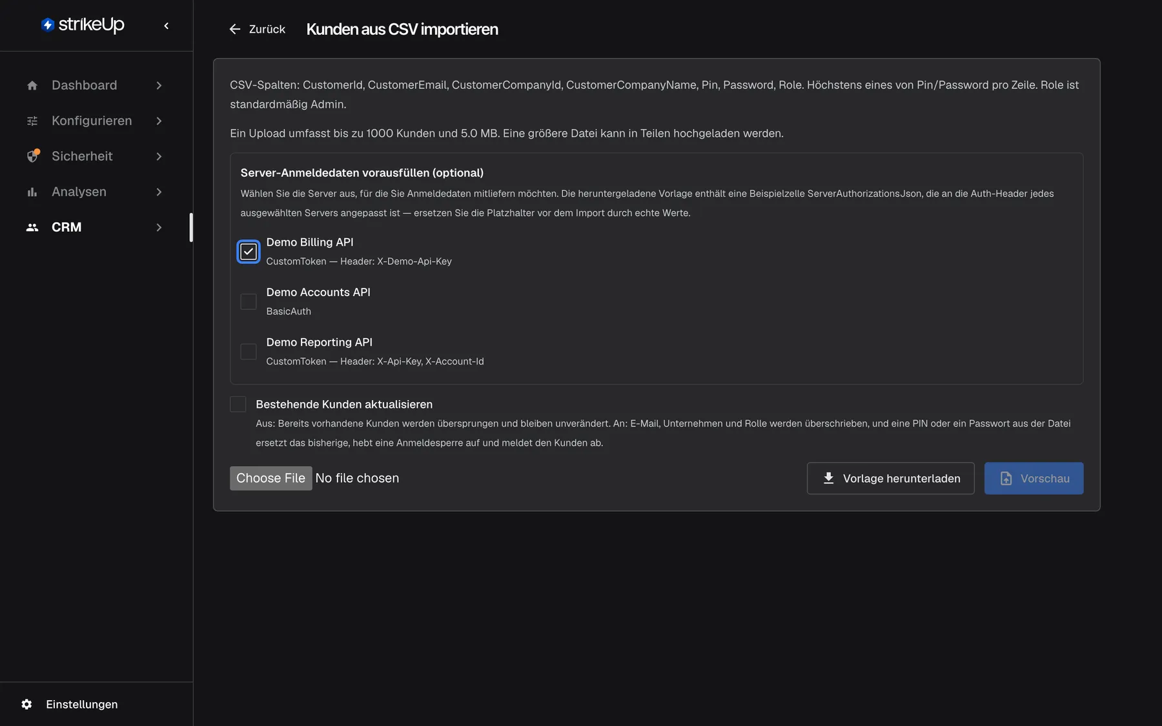Enable Bestehende Kunden aktualisieren checkbox

click(238, 404)
